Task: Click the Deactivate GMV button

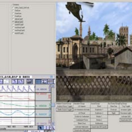Action: (x=126, y=120)
